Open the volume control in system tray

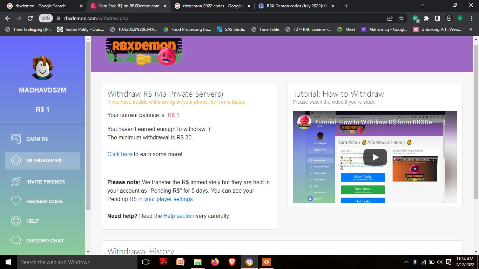tap(440, 262)
